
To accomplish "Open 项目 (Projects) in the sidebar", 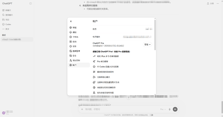I will pyautogui.click(x=17, y=20).
